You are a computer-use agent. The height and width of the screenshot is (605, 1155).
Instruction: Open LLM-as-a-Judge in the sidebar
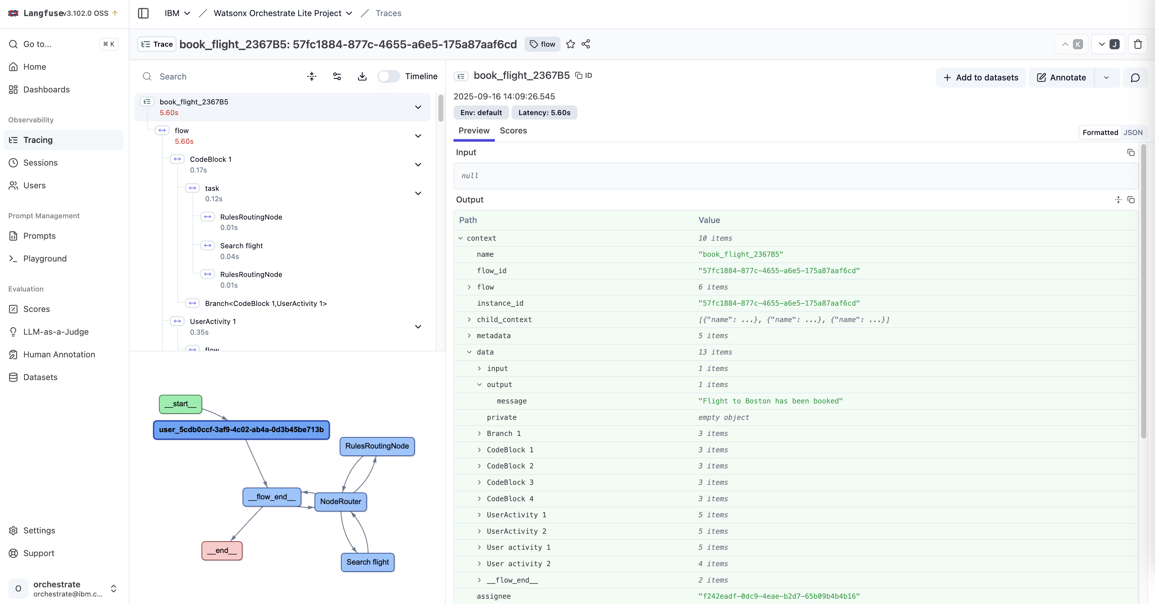(63, 332)
